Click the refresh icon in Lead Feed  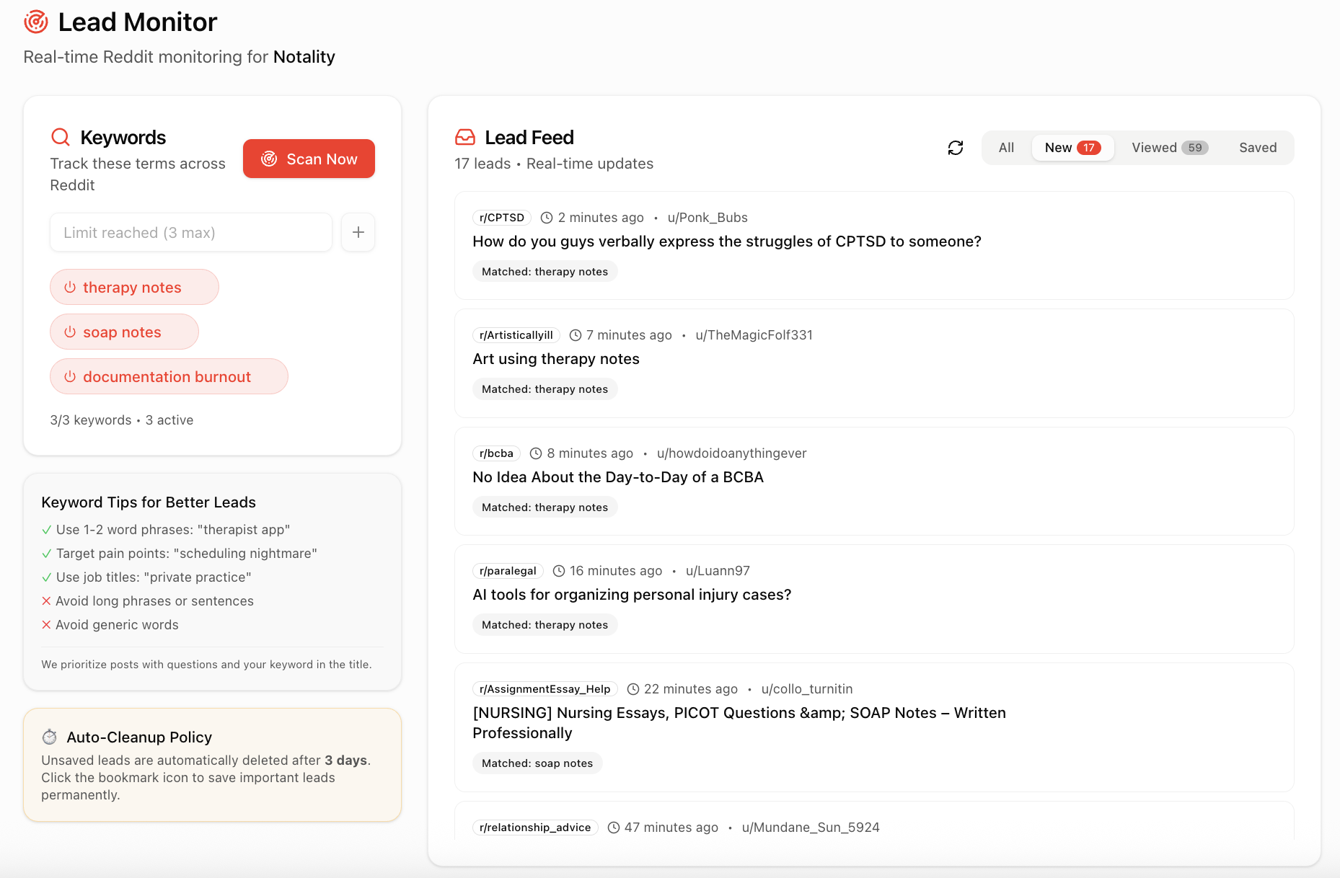[x=956, y=148]
